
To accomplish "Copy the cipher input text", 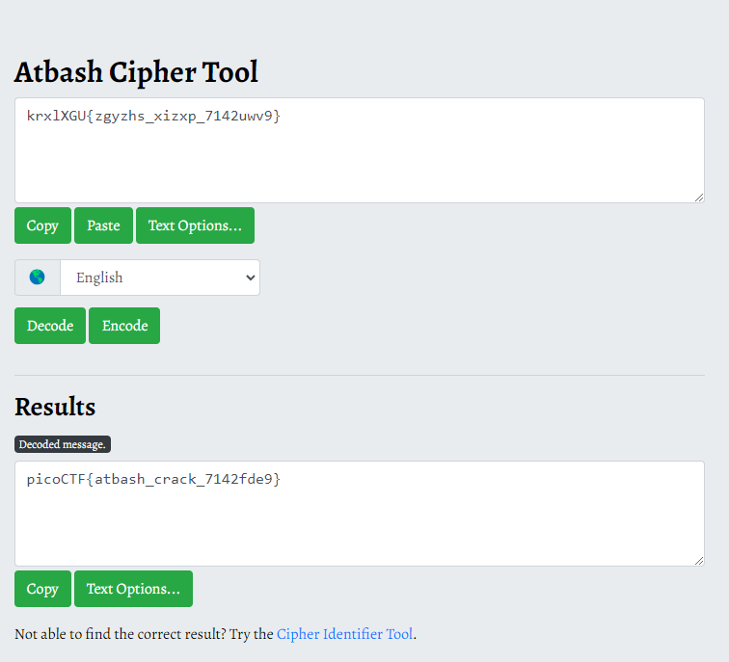I will pos(42,225).
